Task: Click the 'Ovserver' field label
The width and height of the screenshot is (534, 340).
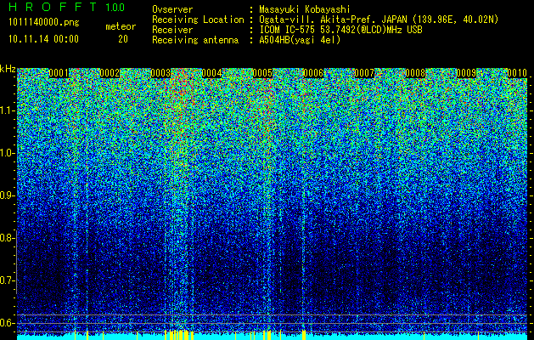Action: [x=172, y=9]
